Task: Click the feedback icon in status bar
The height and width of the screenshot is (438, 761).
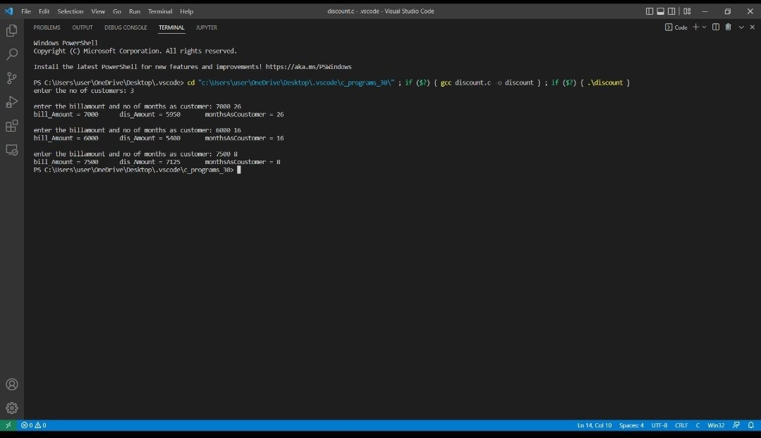Action: [x=736, y=425]
